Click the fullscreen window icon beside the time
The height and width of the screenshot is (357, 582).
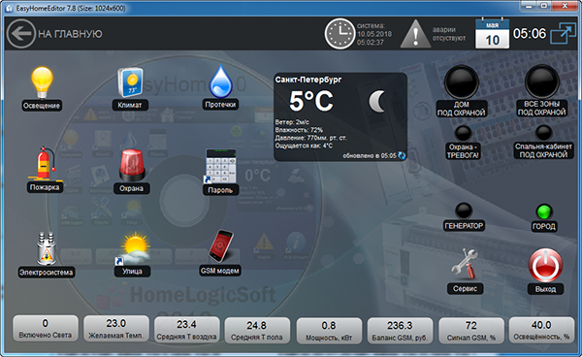563,34
